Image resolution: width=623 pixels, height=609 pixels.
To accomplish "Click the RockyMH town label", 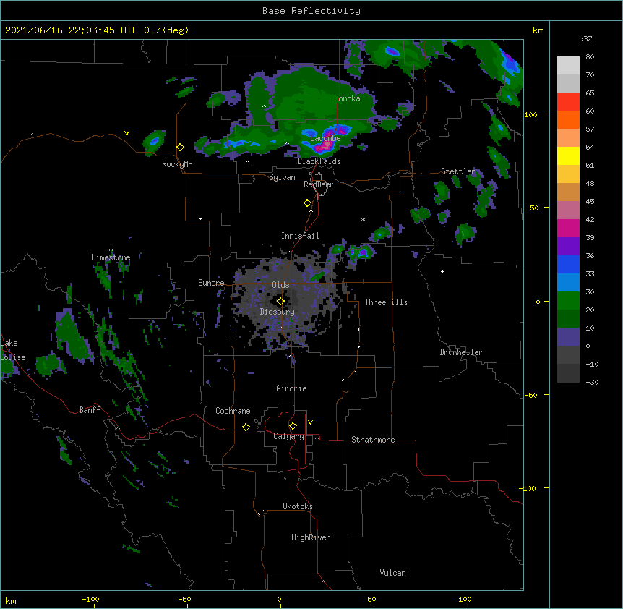I will point(177,164).
